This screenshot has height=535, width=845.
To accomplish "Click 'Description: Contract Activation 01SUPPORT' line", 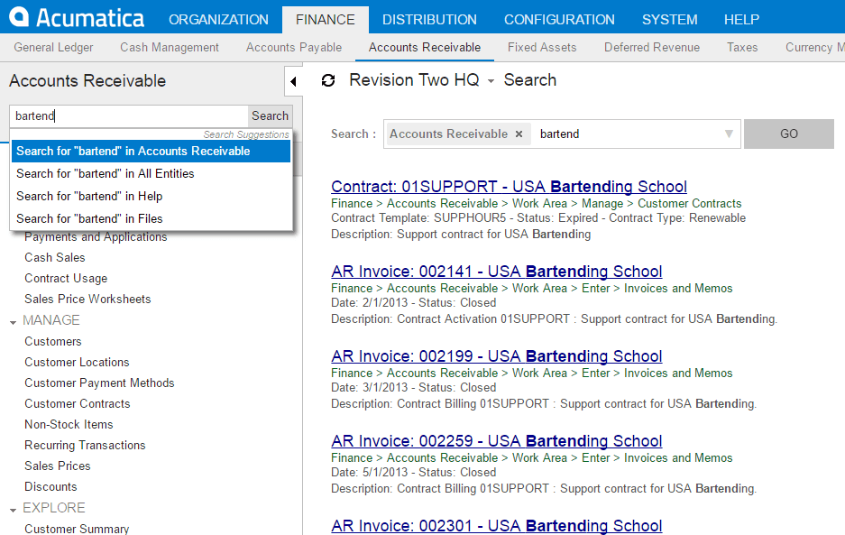I will tap(554, 318).
